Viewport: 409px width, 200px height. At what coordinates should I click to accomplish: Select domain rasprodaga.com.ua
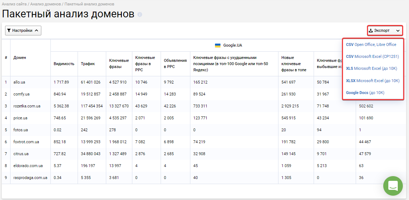click(x=30, y=178)
